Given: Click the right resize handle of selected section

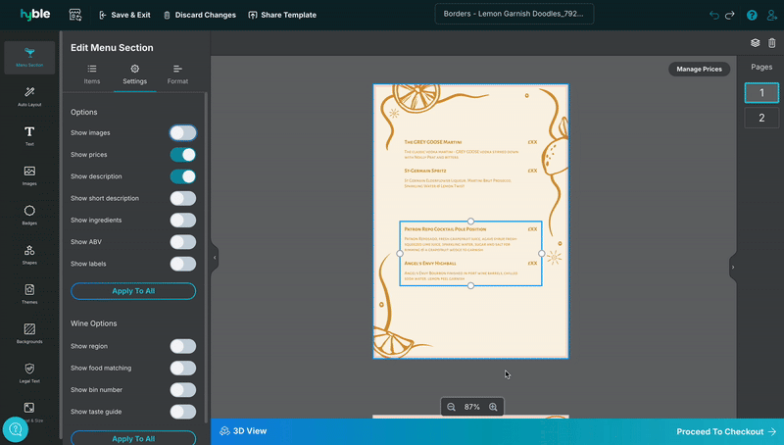Looking at the screenshot, I should click(x=542, y=254).
